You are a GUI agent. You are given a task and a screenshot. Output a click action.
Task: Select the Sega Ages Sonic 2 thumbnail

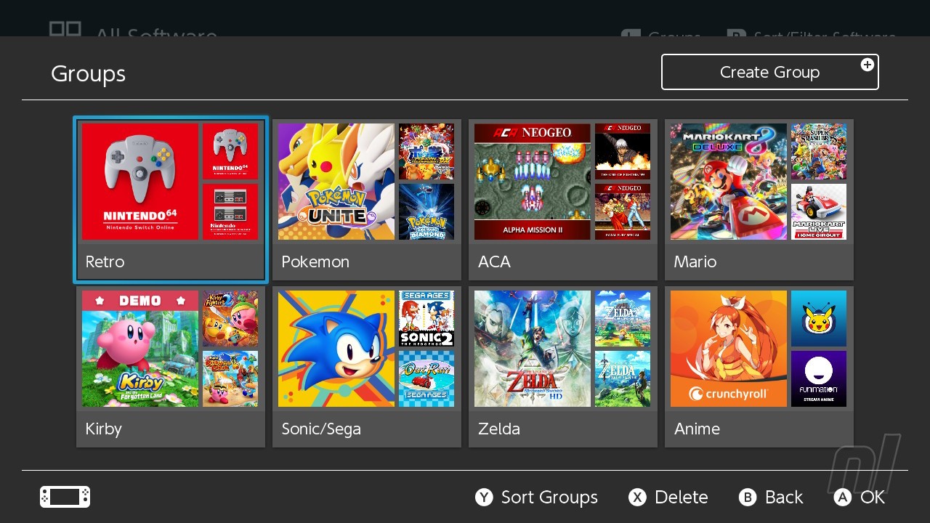426,318
